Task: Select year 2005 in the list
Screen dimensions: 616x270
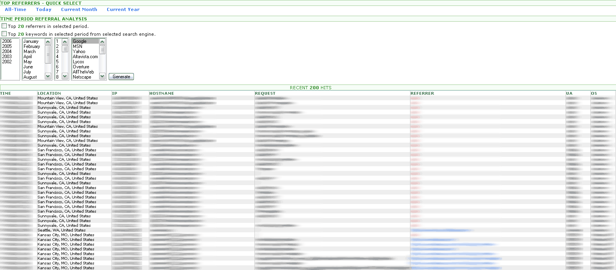Action: 10,46
